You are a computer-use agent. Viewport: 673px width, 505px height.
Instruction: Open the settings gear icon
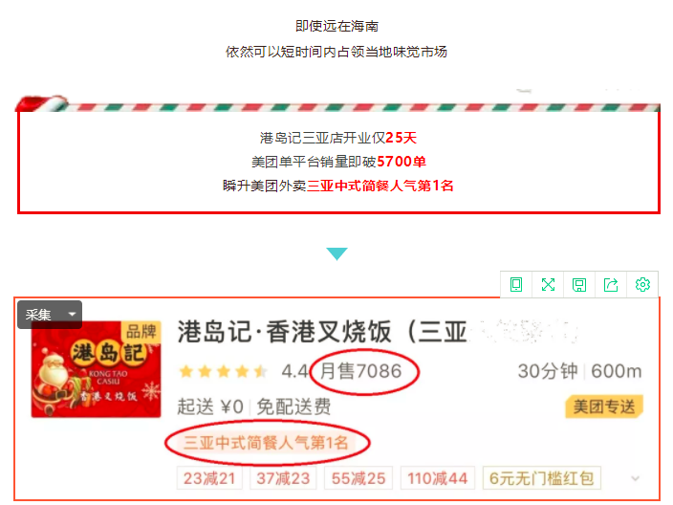point(642,284)
